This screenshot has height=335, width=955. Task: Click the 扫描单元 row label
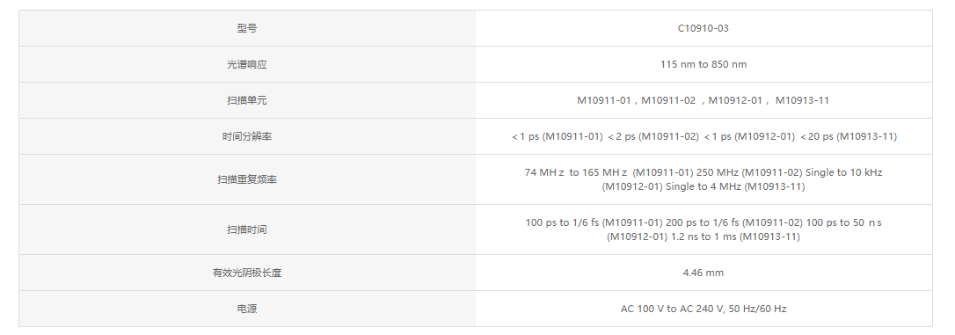[247, 100]
